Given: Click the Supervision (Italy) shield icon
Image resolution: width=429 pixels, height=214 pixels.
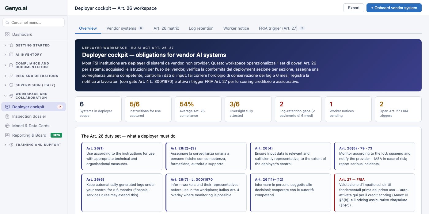Looking at the screenshot, I should [x=11, y=85].
